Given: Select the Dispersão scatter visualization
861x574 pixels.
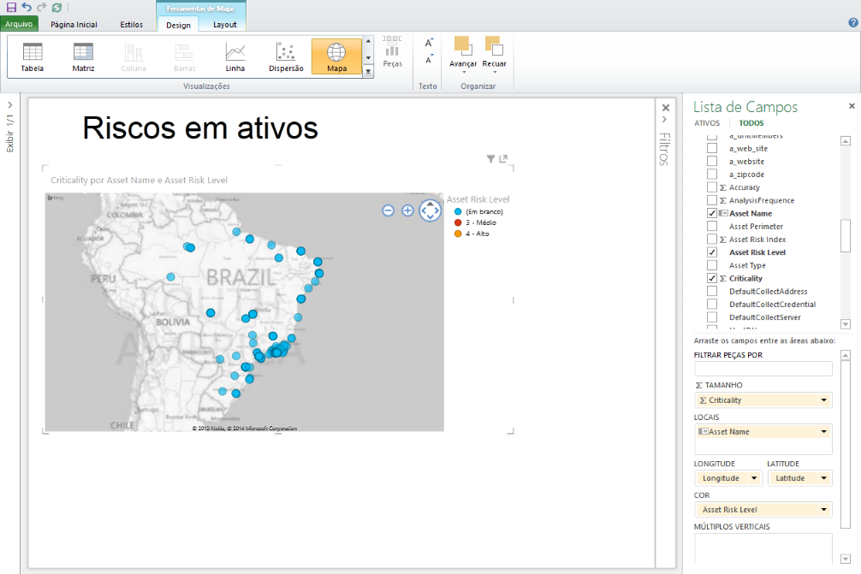Looking at the screenshot, I should click(286, 56).
